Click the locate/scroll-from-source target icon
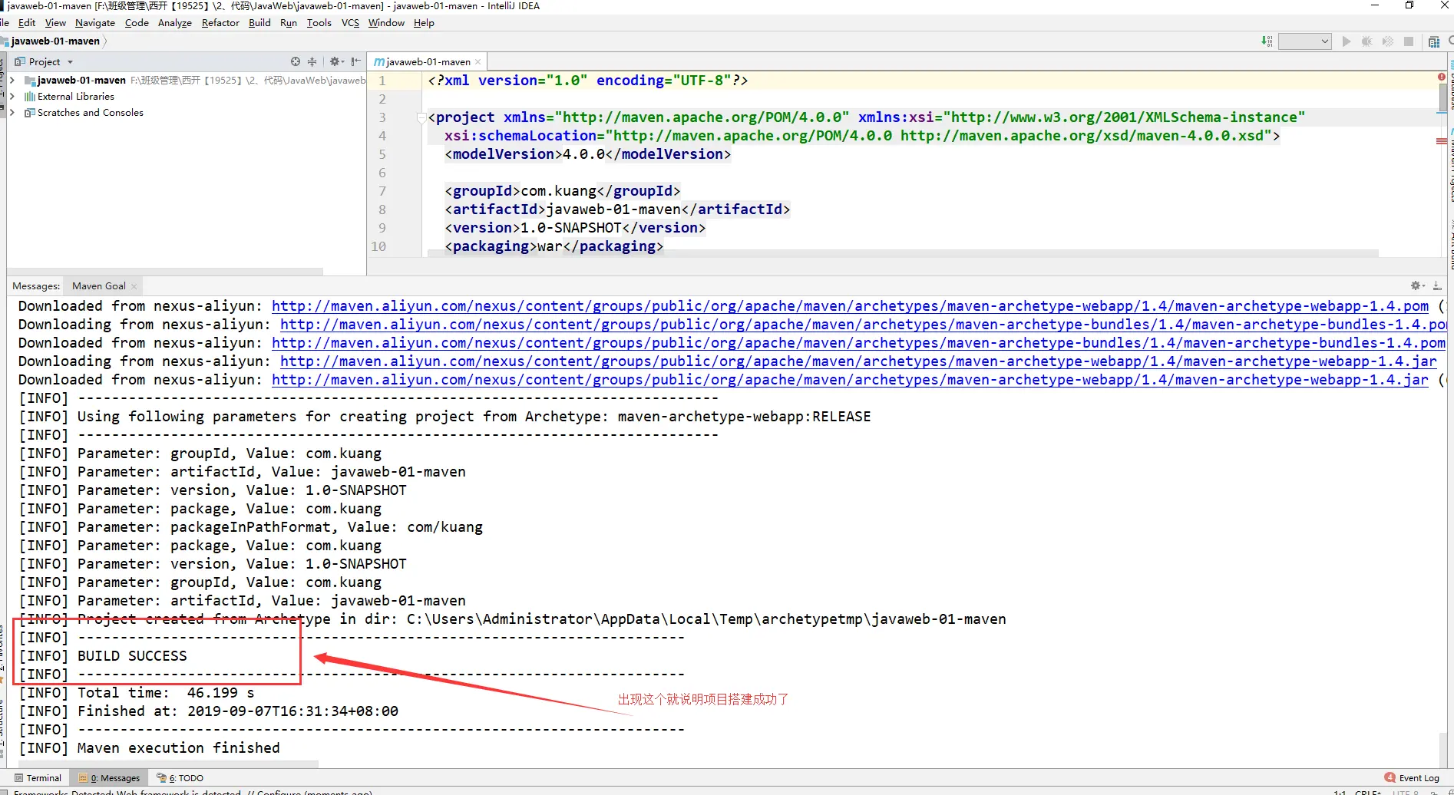The width and height of the screenshot is (1454, 795). 296,61
